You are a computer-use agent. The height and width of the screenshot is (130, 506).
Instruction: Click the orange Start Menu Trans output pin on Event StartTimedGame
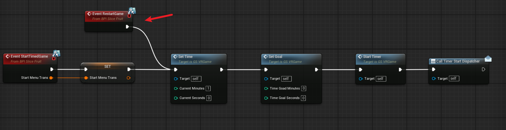[51, 78]
